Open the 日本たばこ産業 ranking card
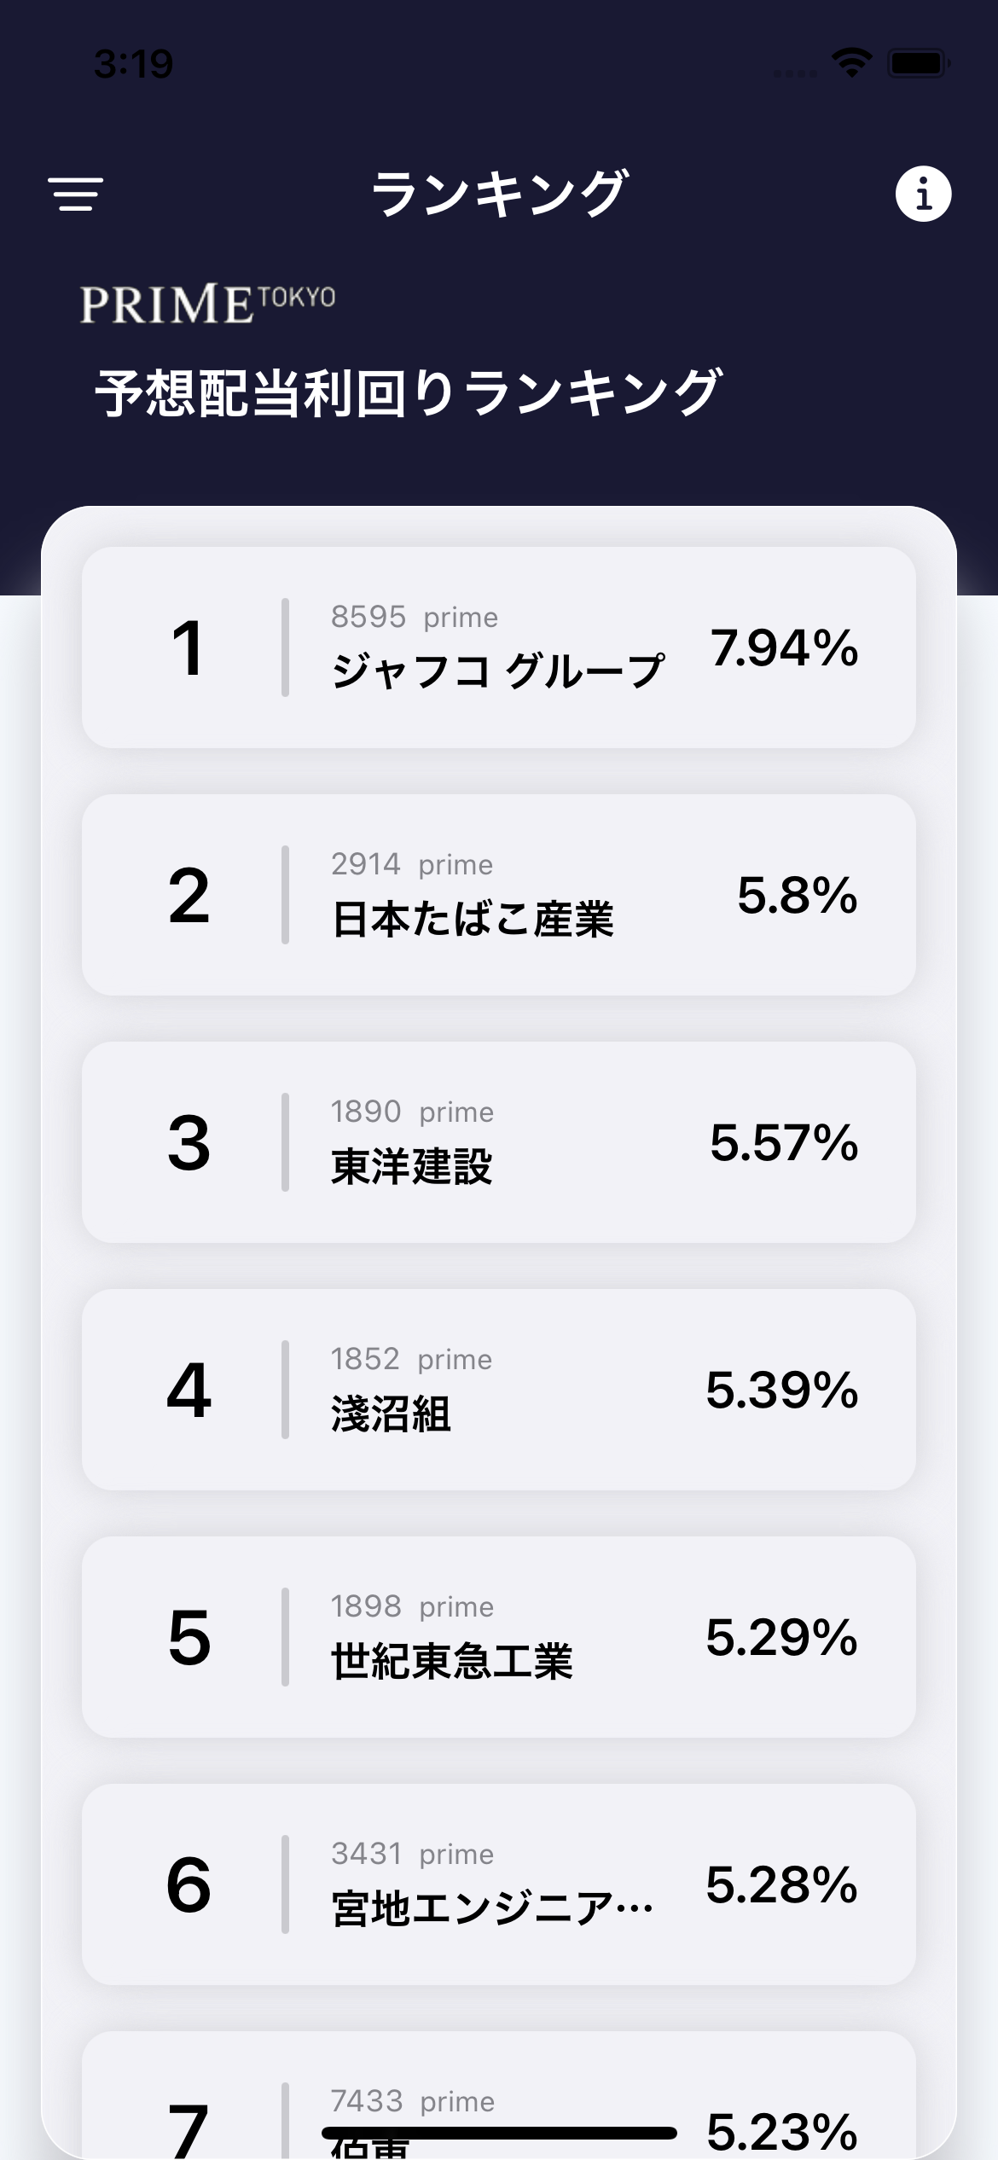Image resolution: width=998 pixels, height=2160 pixels. [498, 895]
